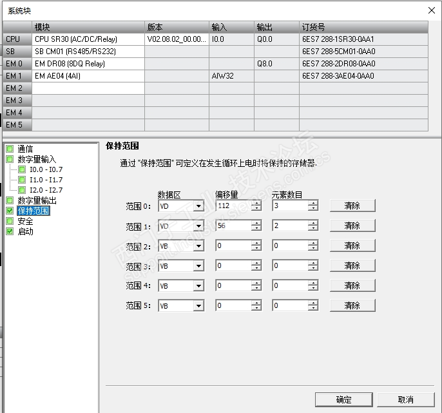Decrease 范围 1 element count with down arrow
This screenshot has width=442, height=413.
313,229
